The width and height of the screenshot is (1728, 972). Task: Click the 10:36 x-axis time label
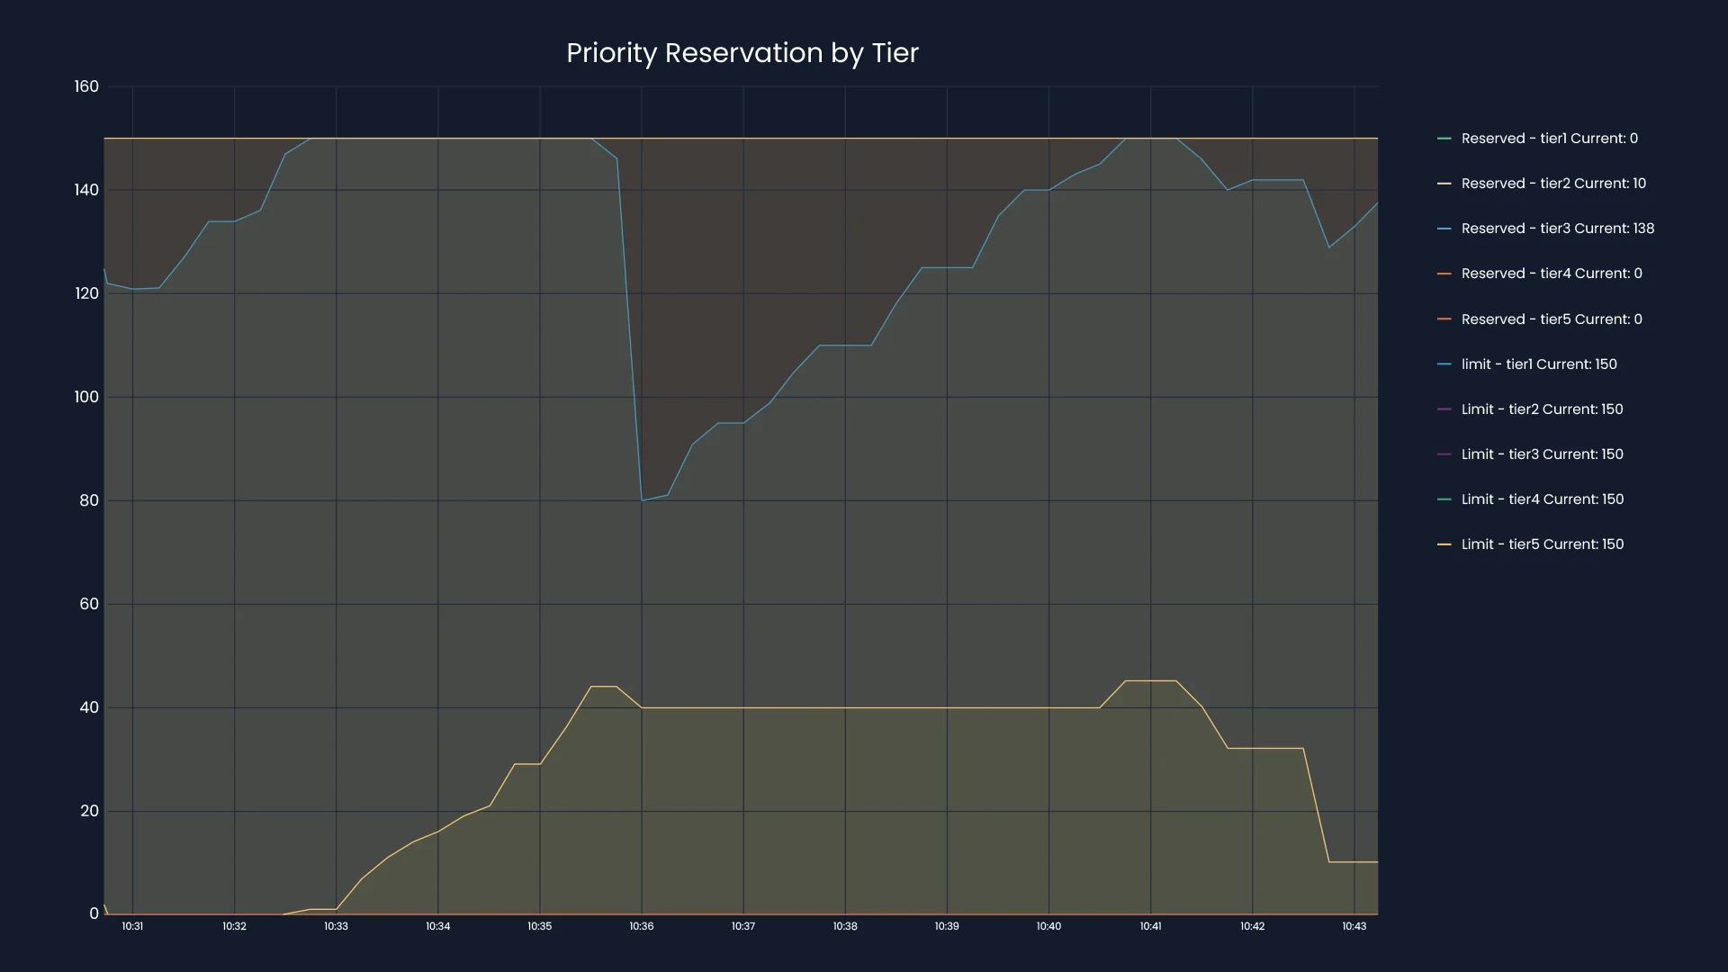(642, 926)
